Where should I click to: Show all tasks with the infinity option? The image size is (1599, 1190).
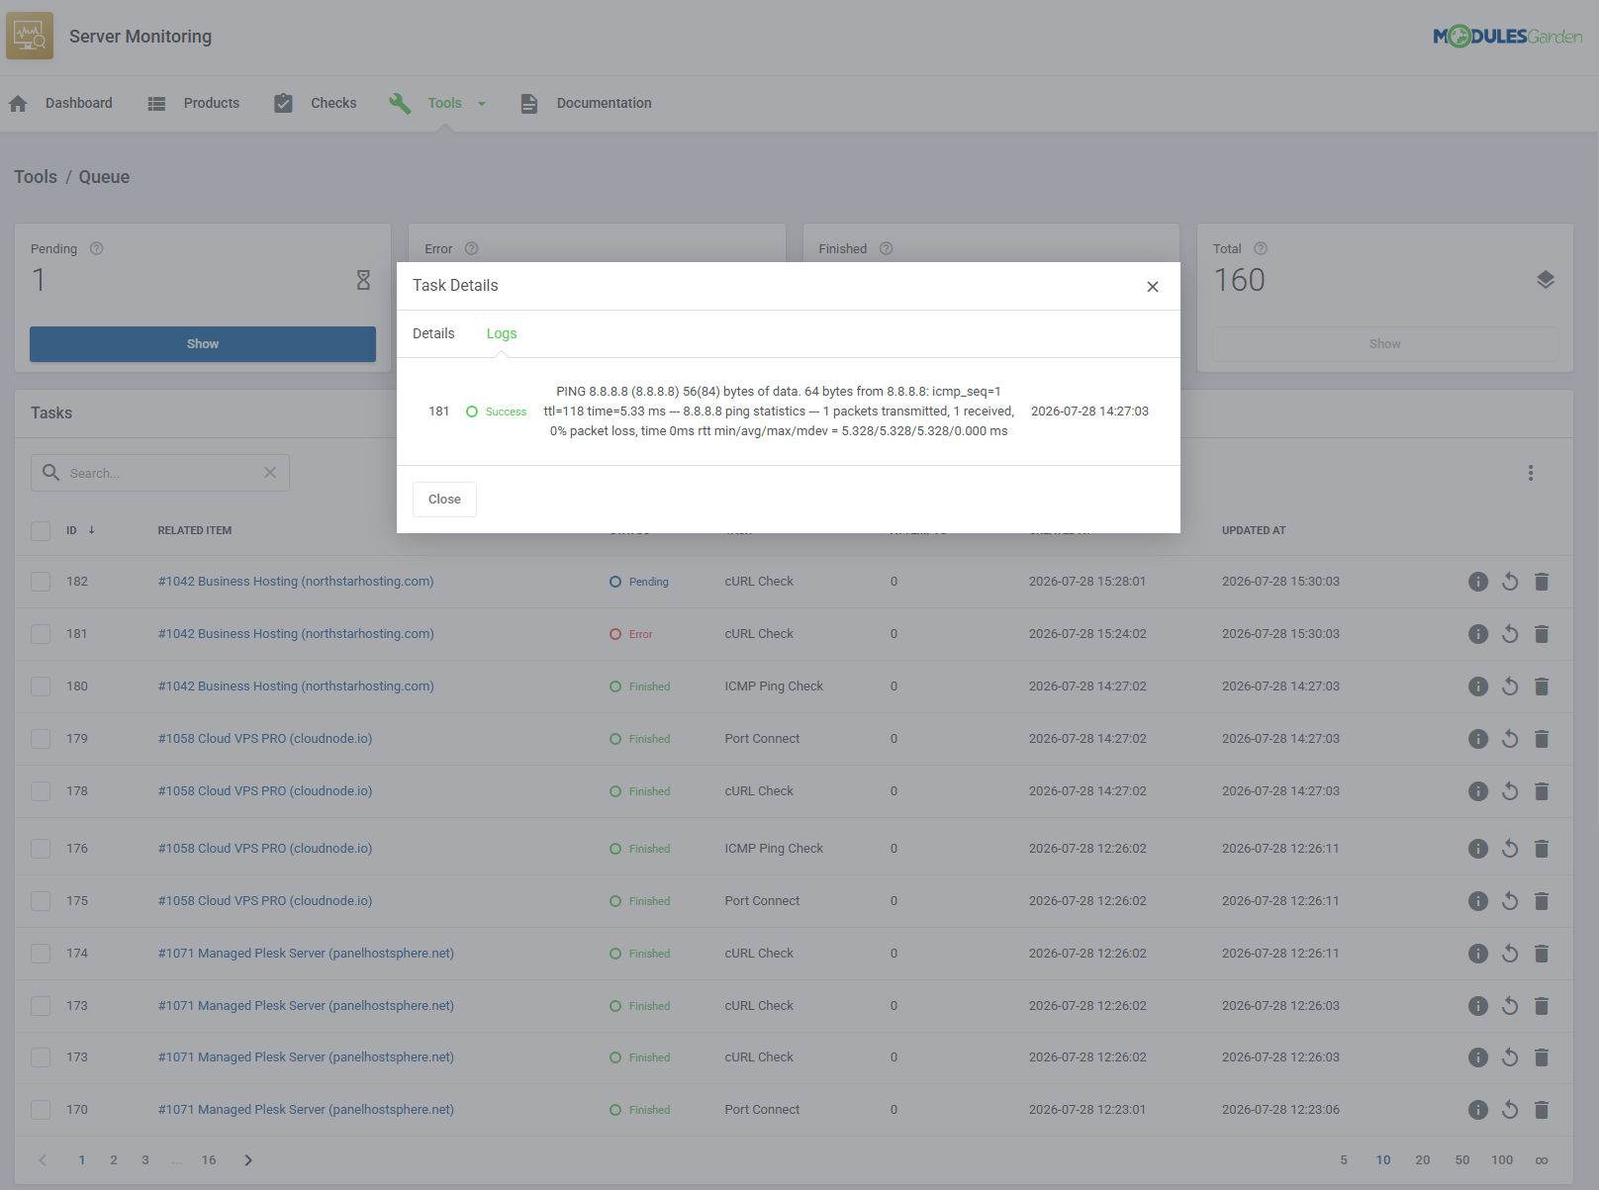(1542, 1160)
